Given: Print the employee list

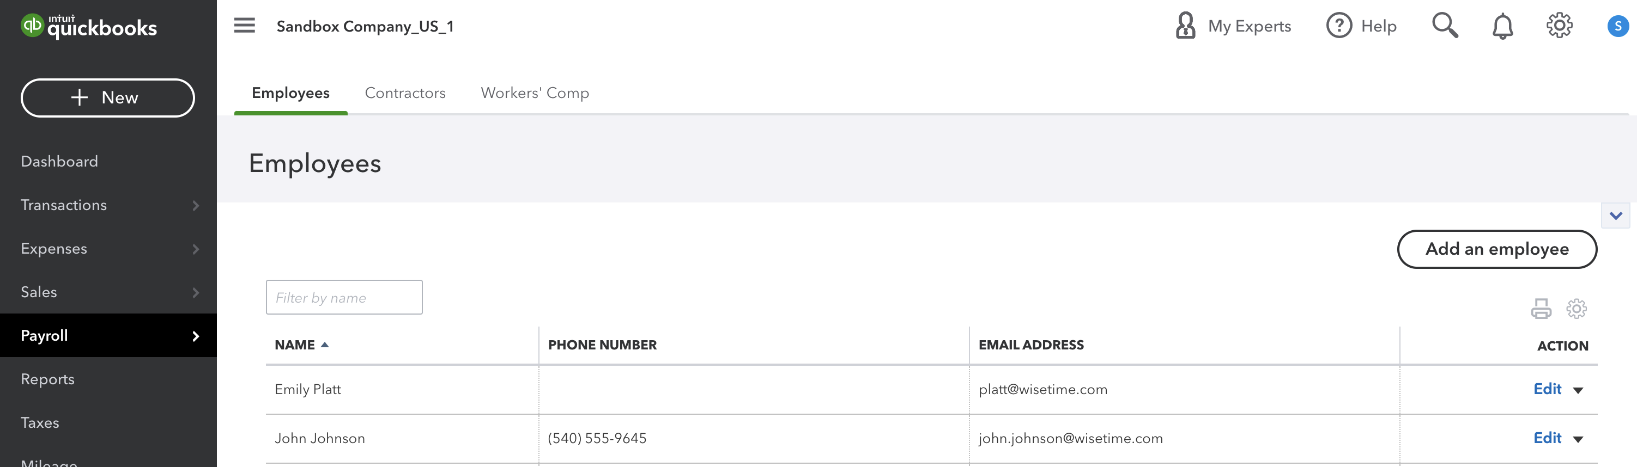Looking at the screenshot, I should point(1541,309).
